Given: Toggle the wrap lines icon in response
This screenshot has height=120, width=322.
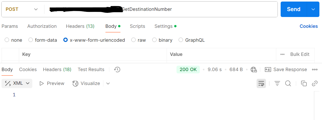Looking at the screenshot, I should point(261,83).
